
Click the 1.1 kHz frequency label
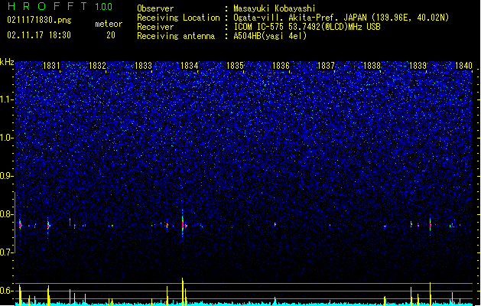pos(7,99)
